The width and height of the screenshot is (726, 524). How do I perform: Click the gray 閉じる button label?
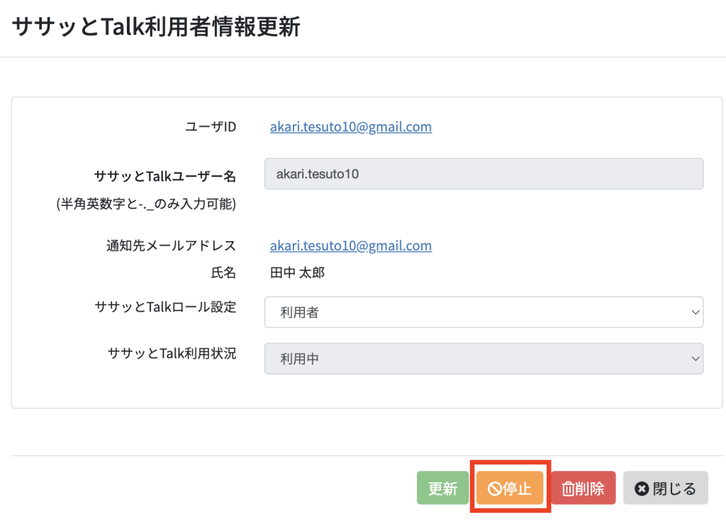point(674,489)
